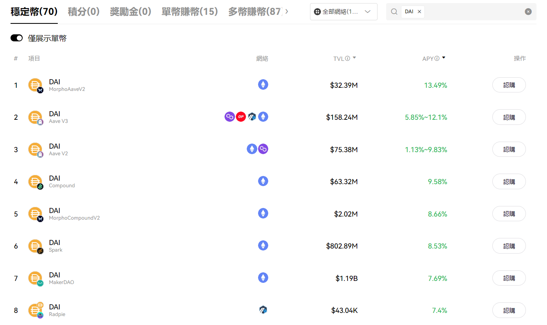Click the Spark project name
This screenshot has height=325, width=547.
click(55, 250)
